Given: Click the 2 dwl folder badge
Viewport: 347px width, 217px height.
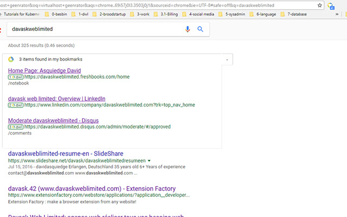Looking at the screenshot, I should [16, 105].
